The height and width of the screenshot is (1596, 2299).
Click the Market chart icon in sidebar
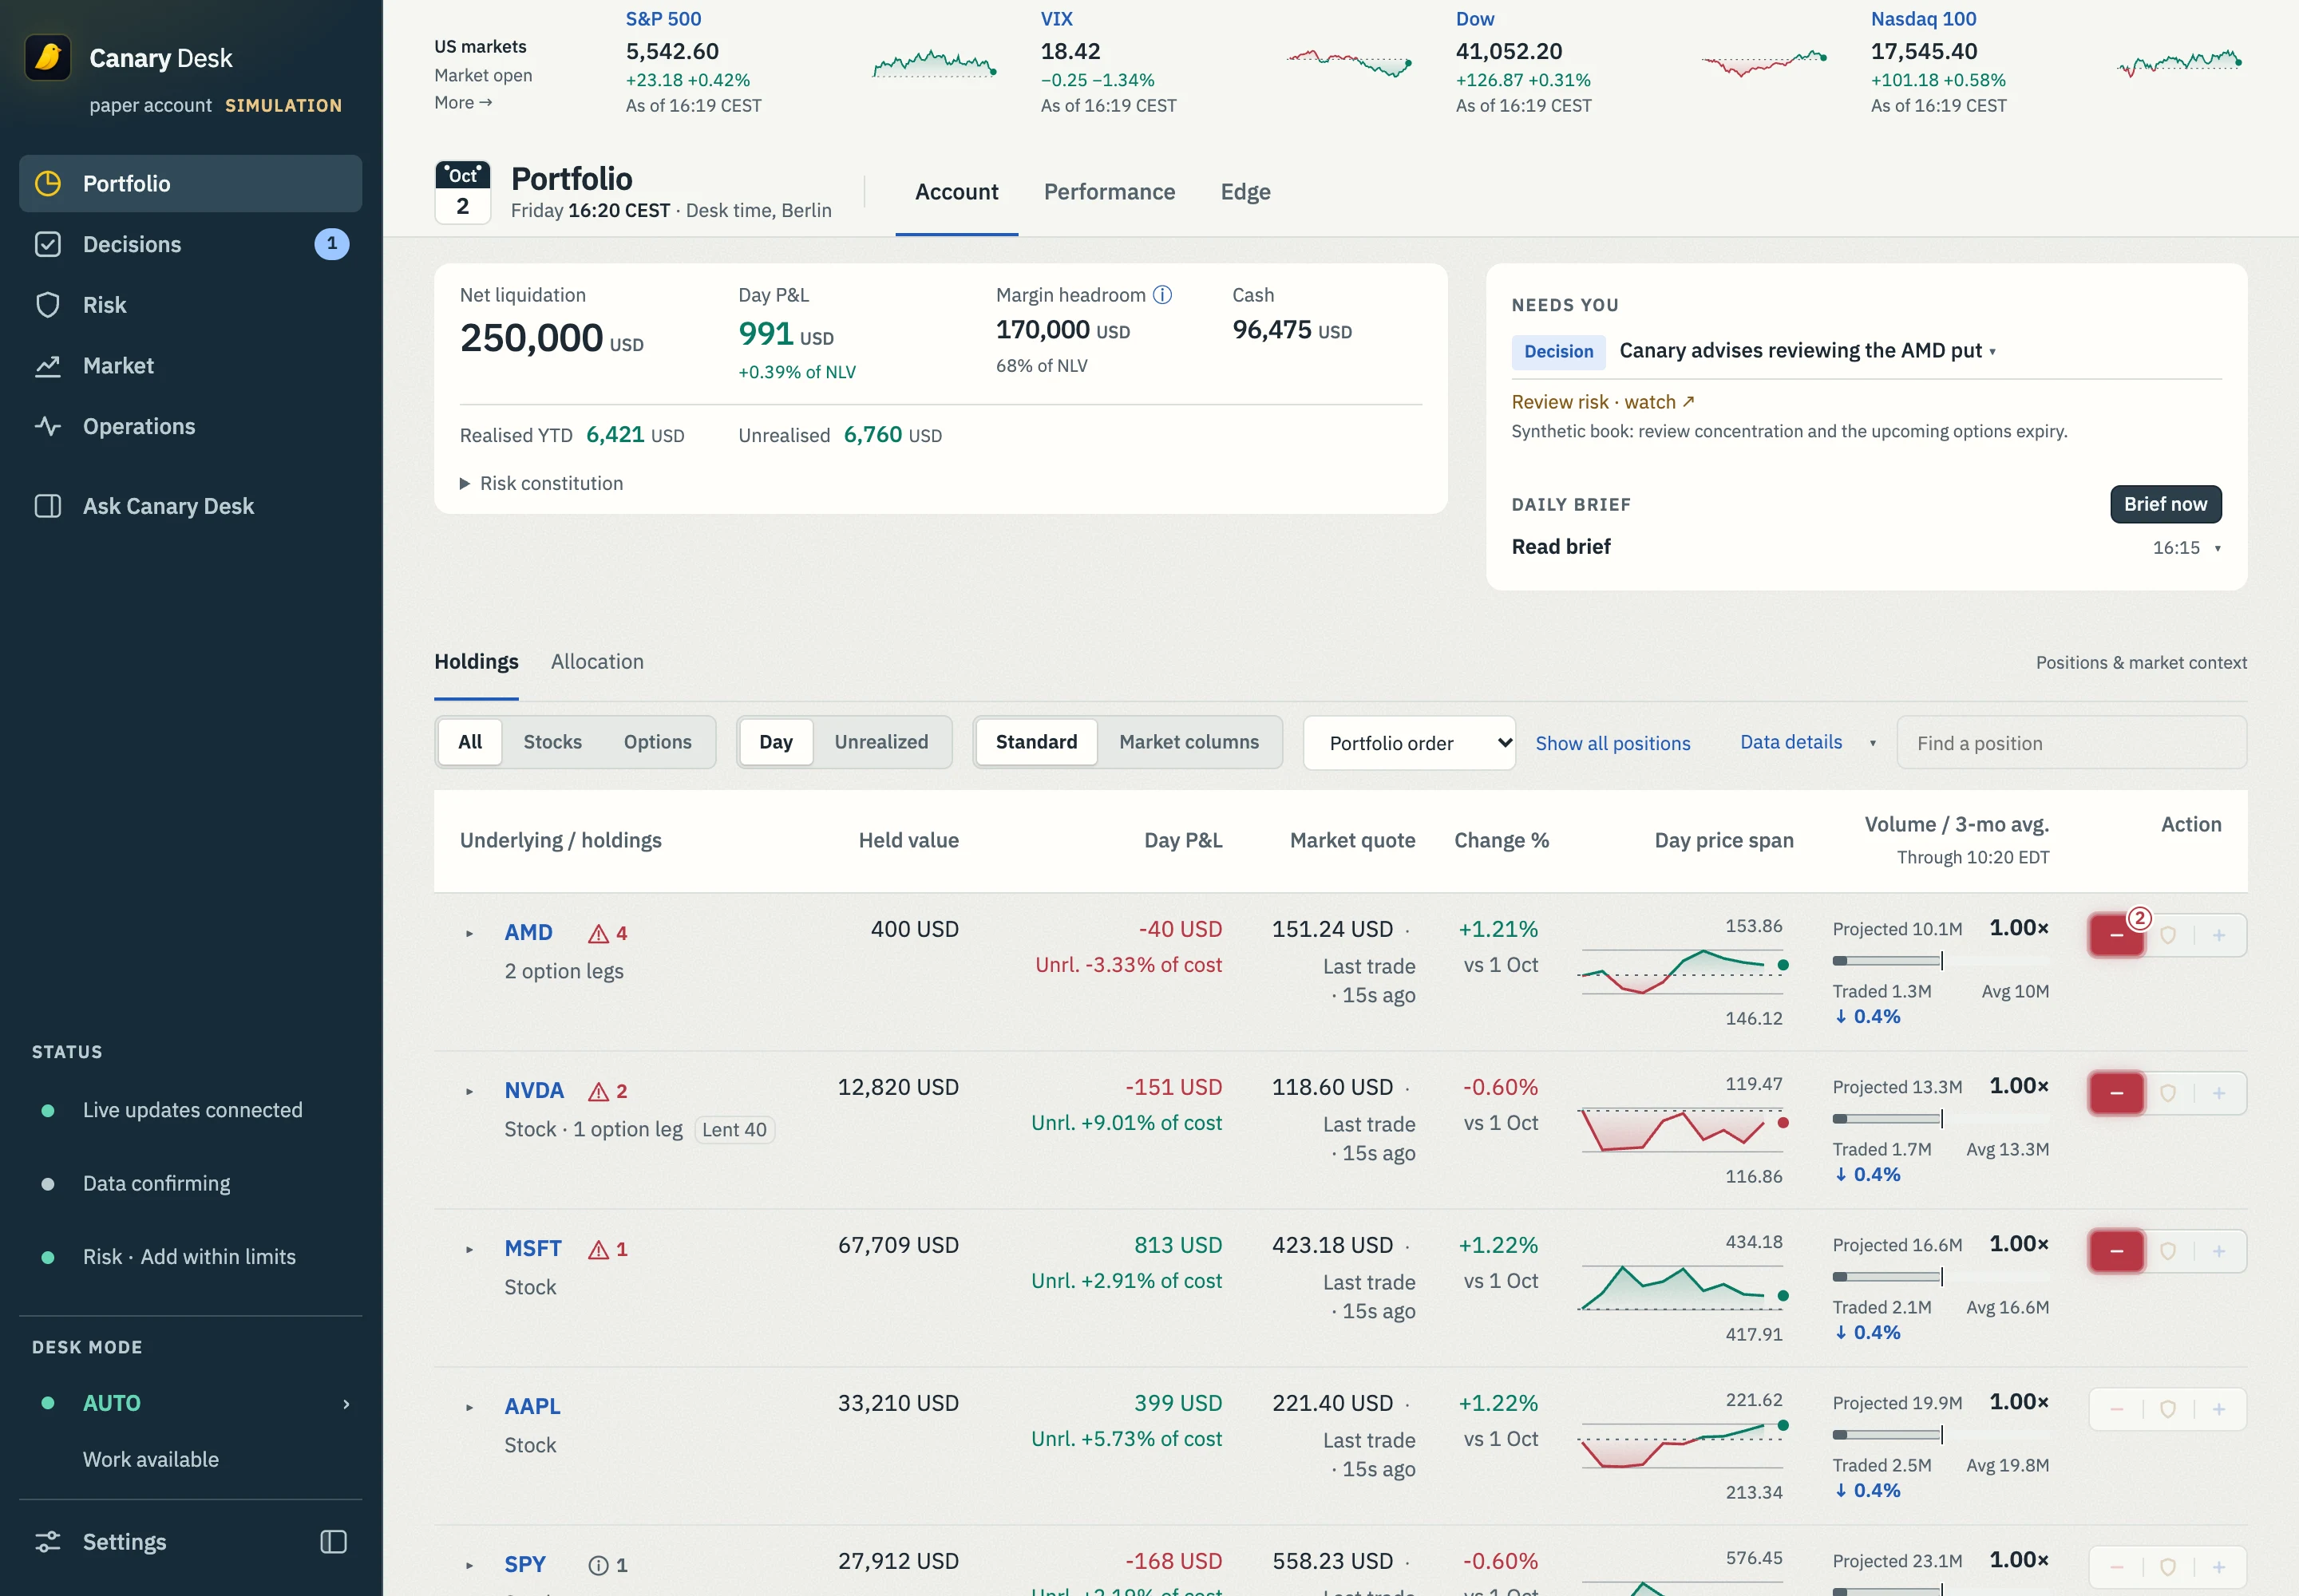48,366
